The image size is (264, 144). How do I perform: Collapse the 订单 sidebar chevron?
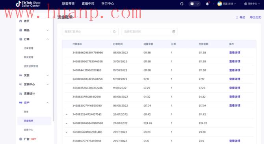point(47,39)
